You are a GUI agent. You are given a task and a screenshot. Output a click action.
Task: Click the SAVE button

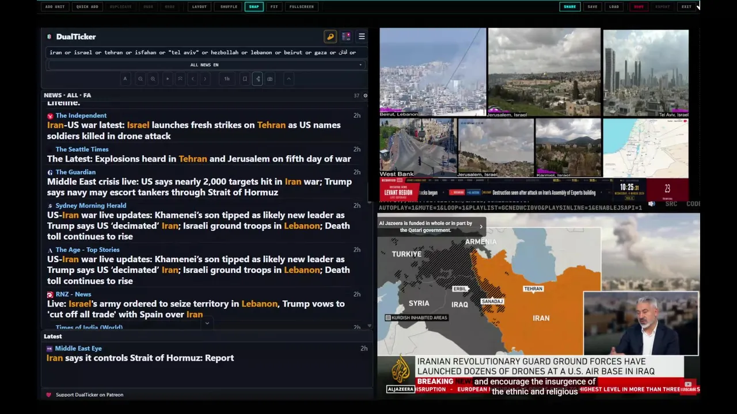tap(592, 6)
